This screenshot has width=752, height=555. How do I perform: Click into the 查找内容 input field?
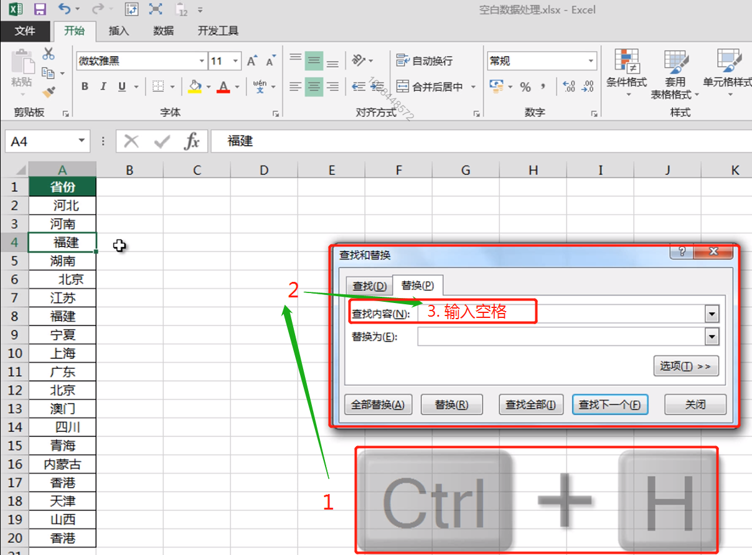[562, 314]
